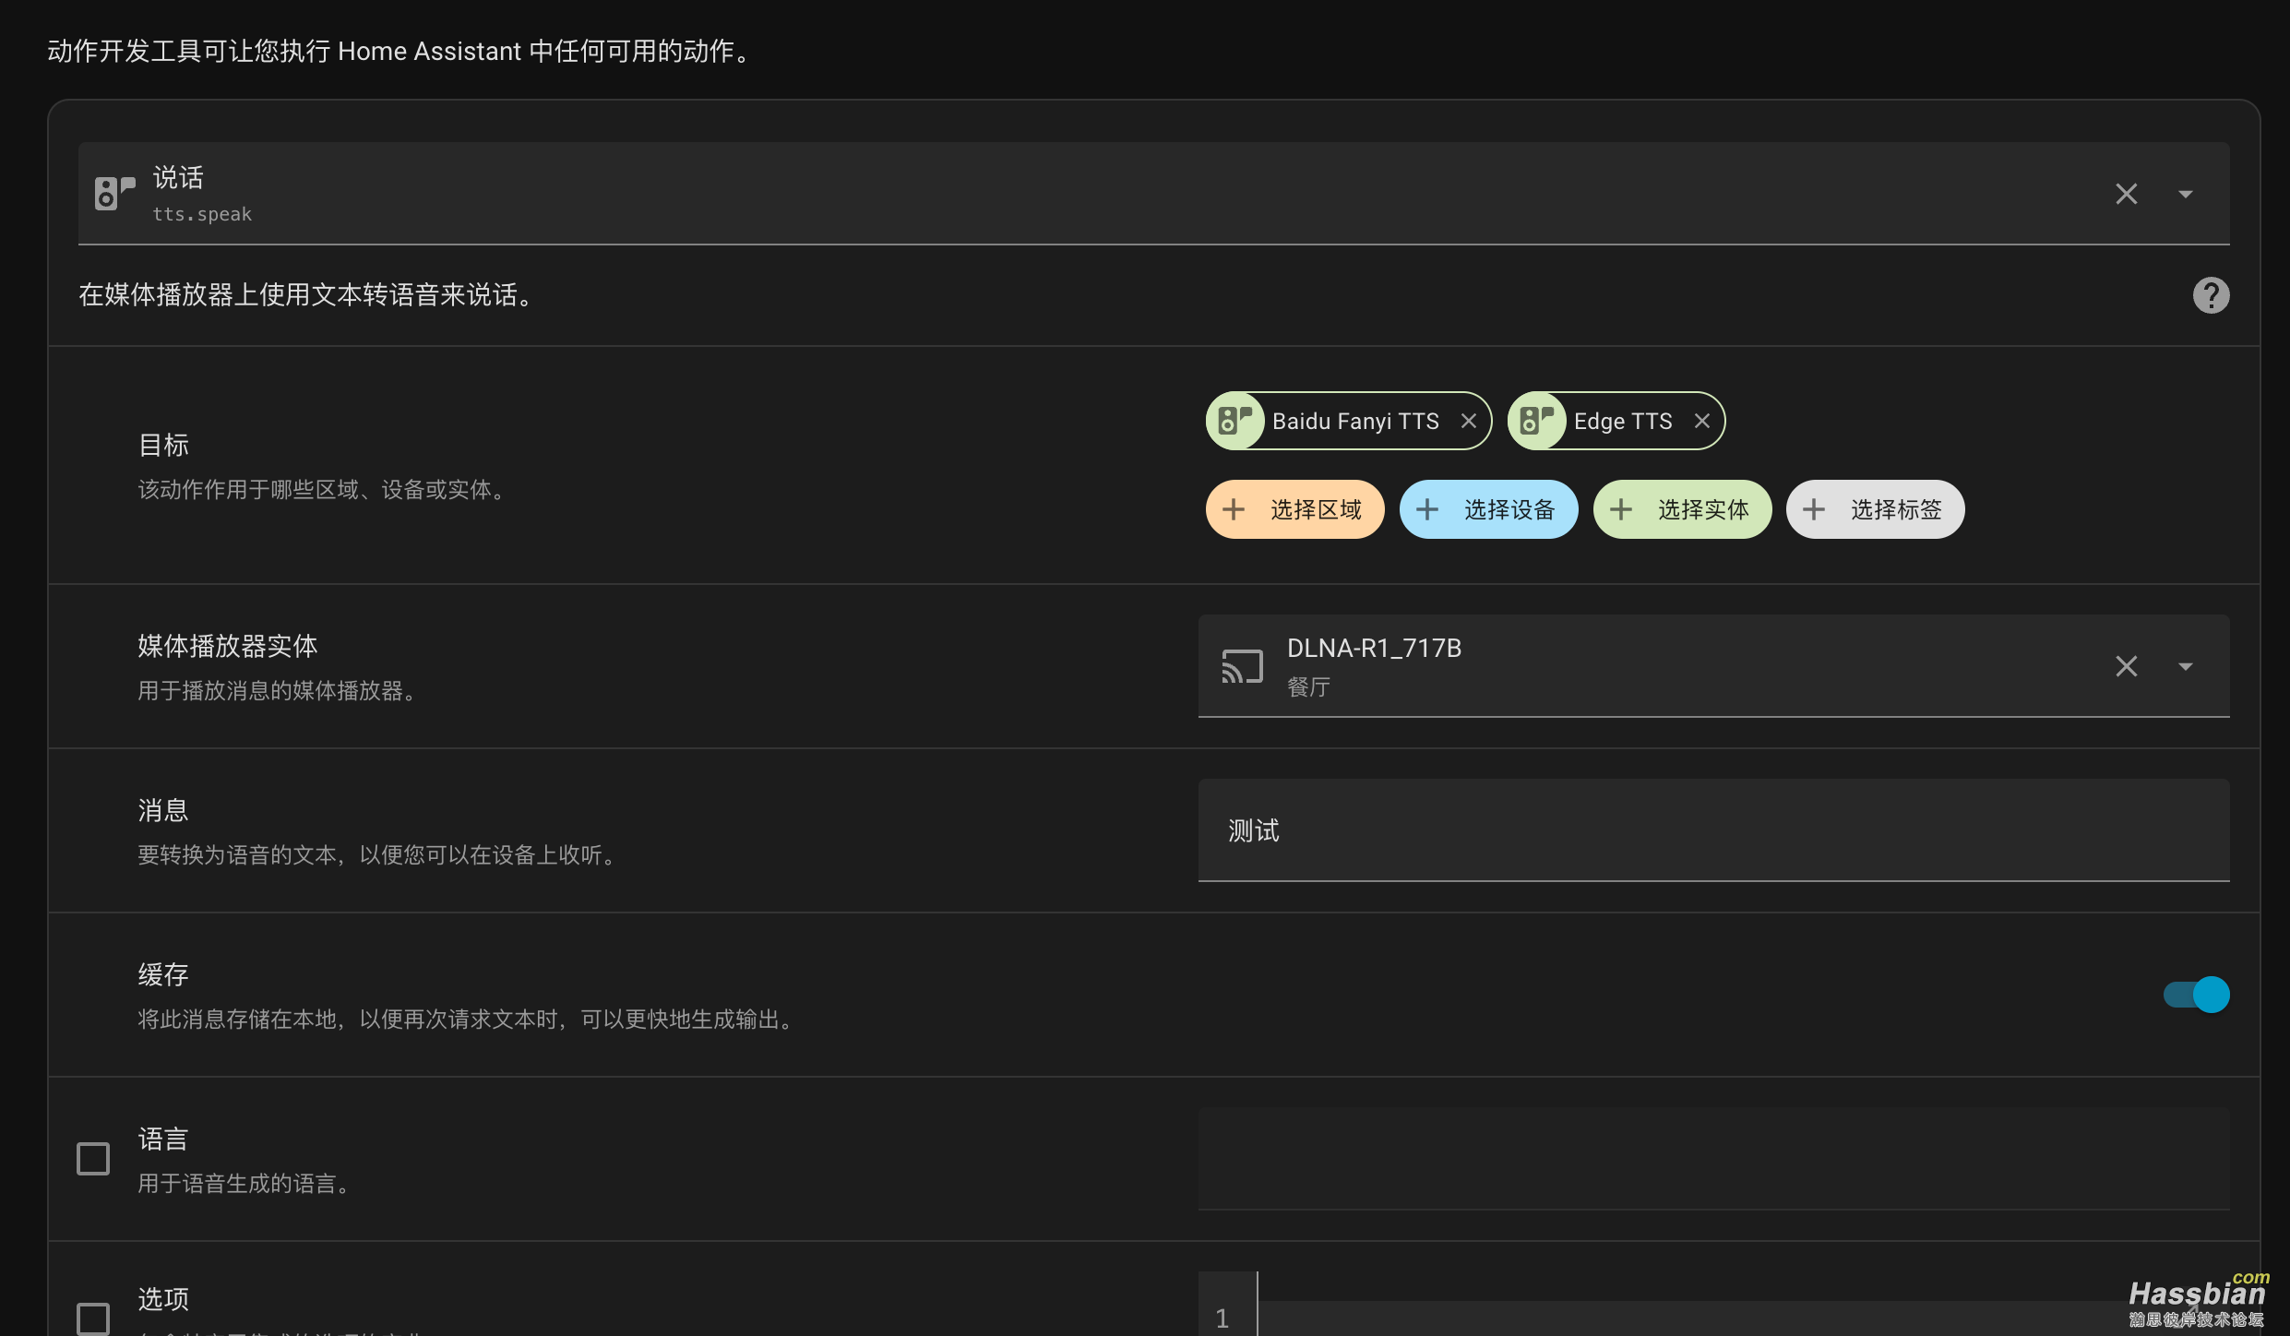
Task: Click the Baidu Fanyi TTS chip label
Action: click(x=1355, y=421)
